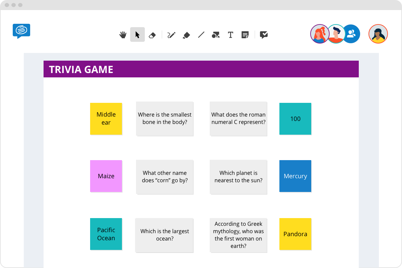Open the poll checkmark tool

click(264, 35)
